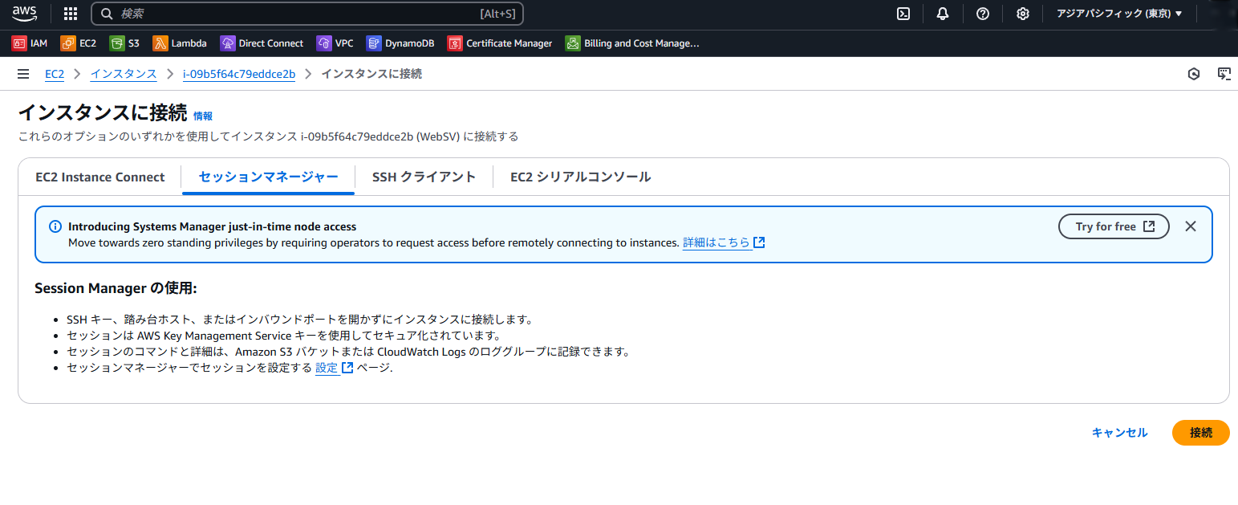
Task: Click the Try for free button
Action: point(1114,226)
